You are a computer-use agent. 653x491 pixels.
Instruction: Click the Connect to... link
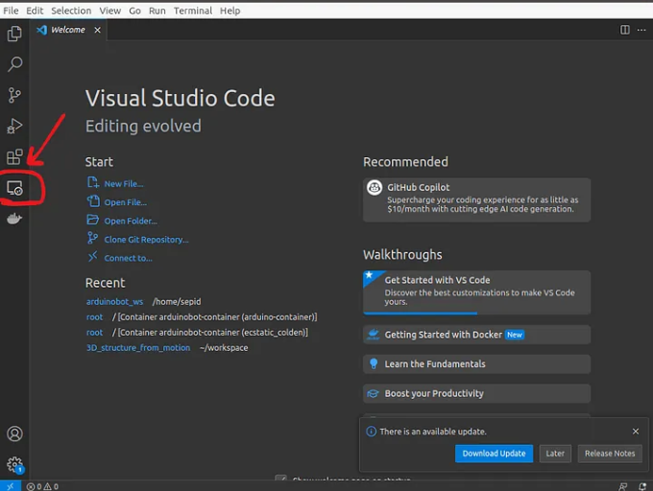pyautogui.click(x=129, y=258)
